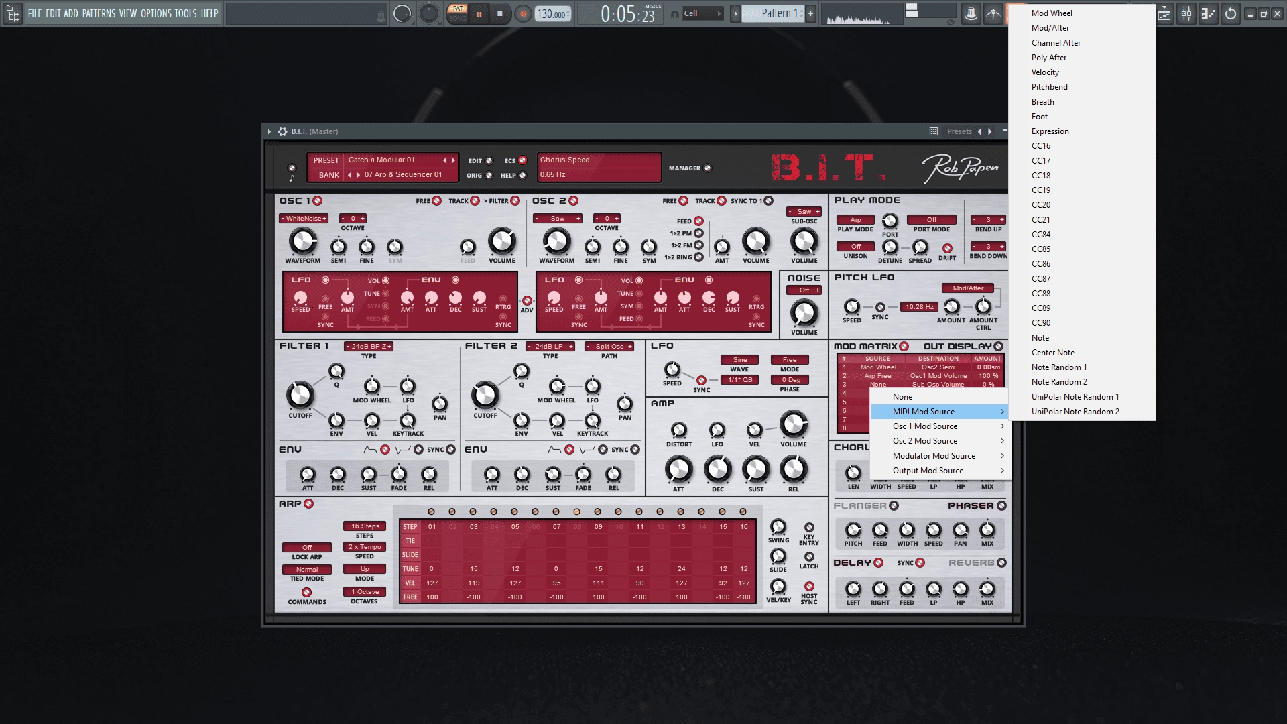Click the record button in transport
Screen dimensions: 1287x724
point(523,14)
